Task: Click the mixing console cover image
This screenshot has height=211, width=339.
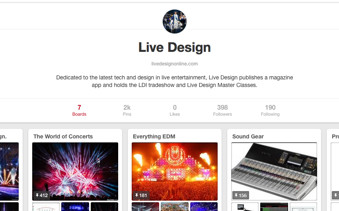Action: (274, 172)
